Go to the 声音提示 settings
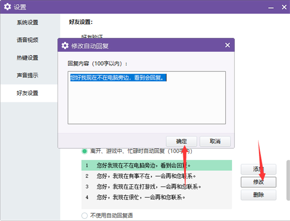Image resolution: width=290 pixels, height=221 pixels. point(28,75)
